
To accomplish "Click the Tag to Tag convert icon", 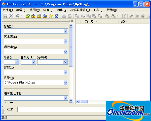I will [100, 16].
